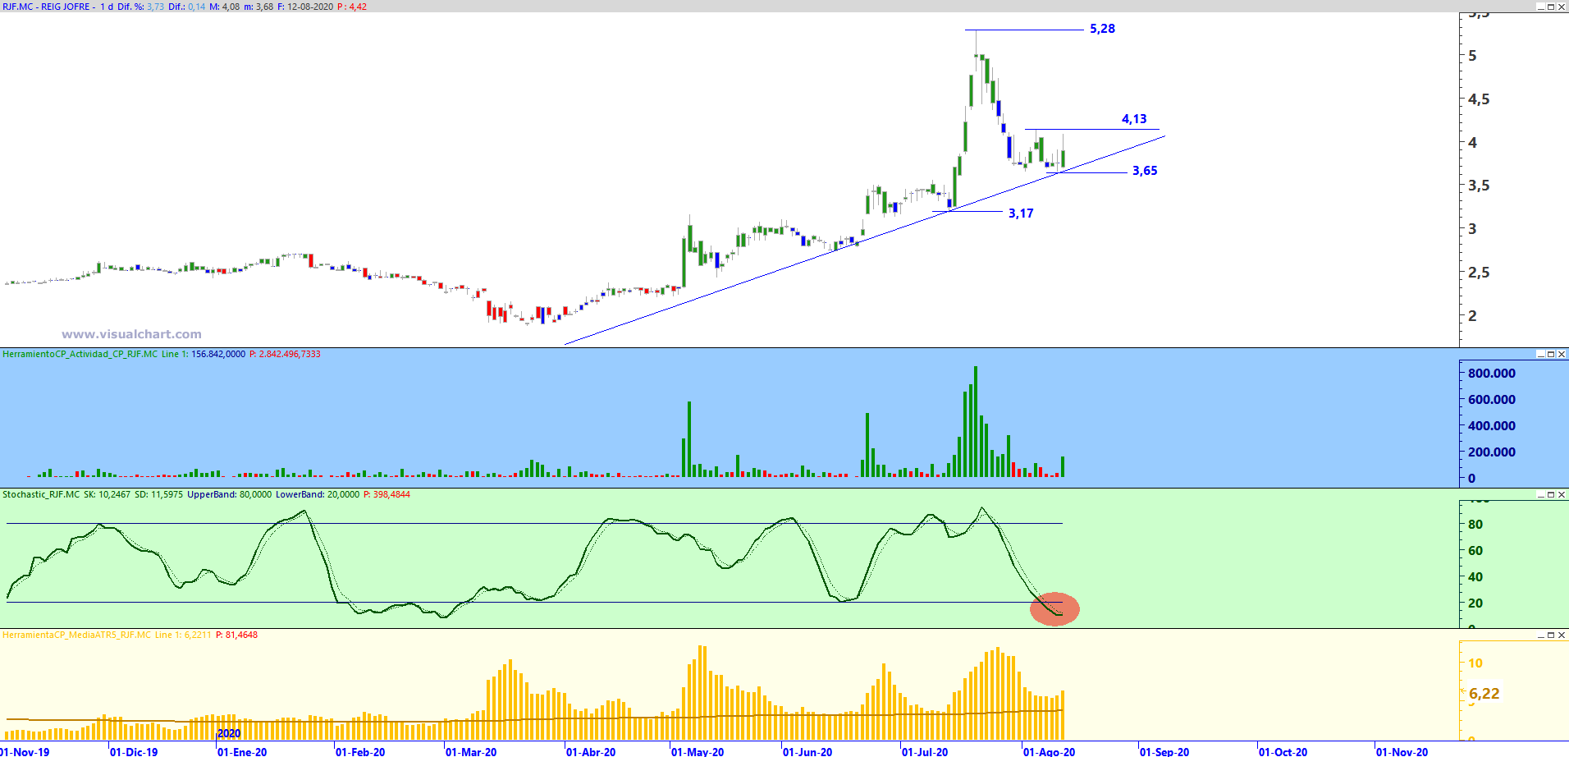Click the 01-Ago-20 date on the time axis

(1049, 751)
